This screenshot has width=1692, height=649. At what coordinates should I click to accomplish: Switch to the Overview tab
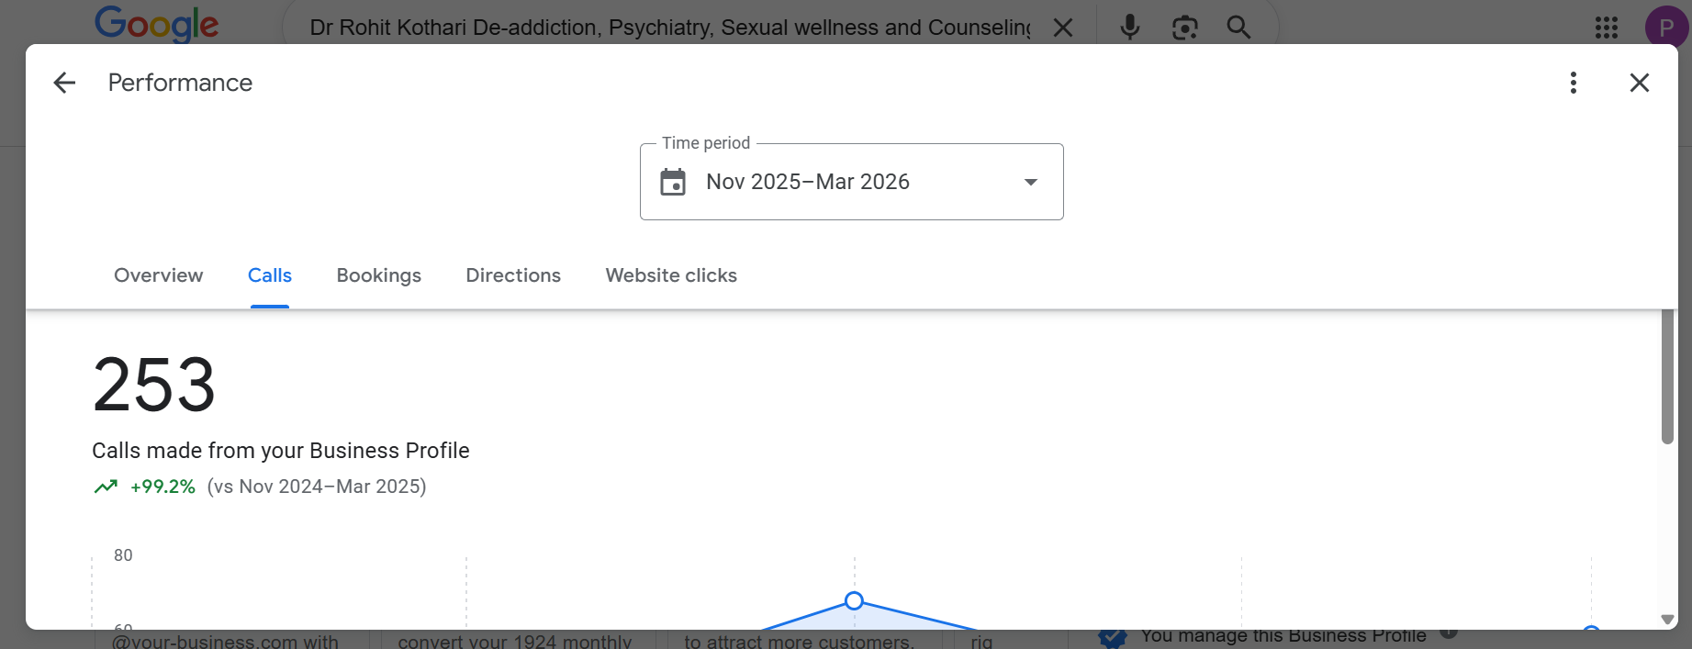click(159, 275)
